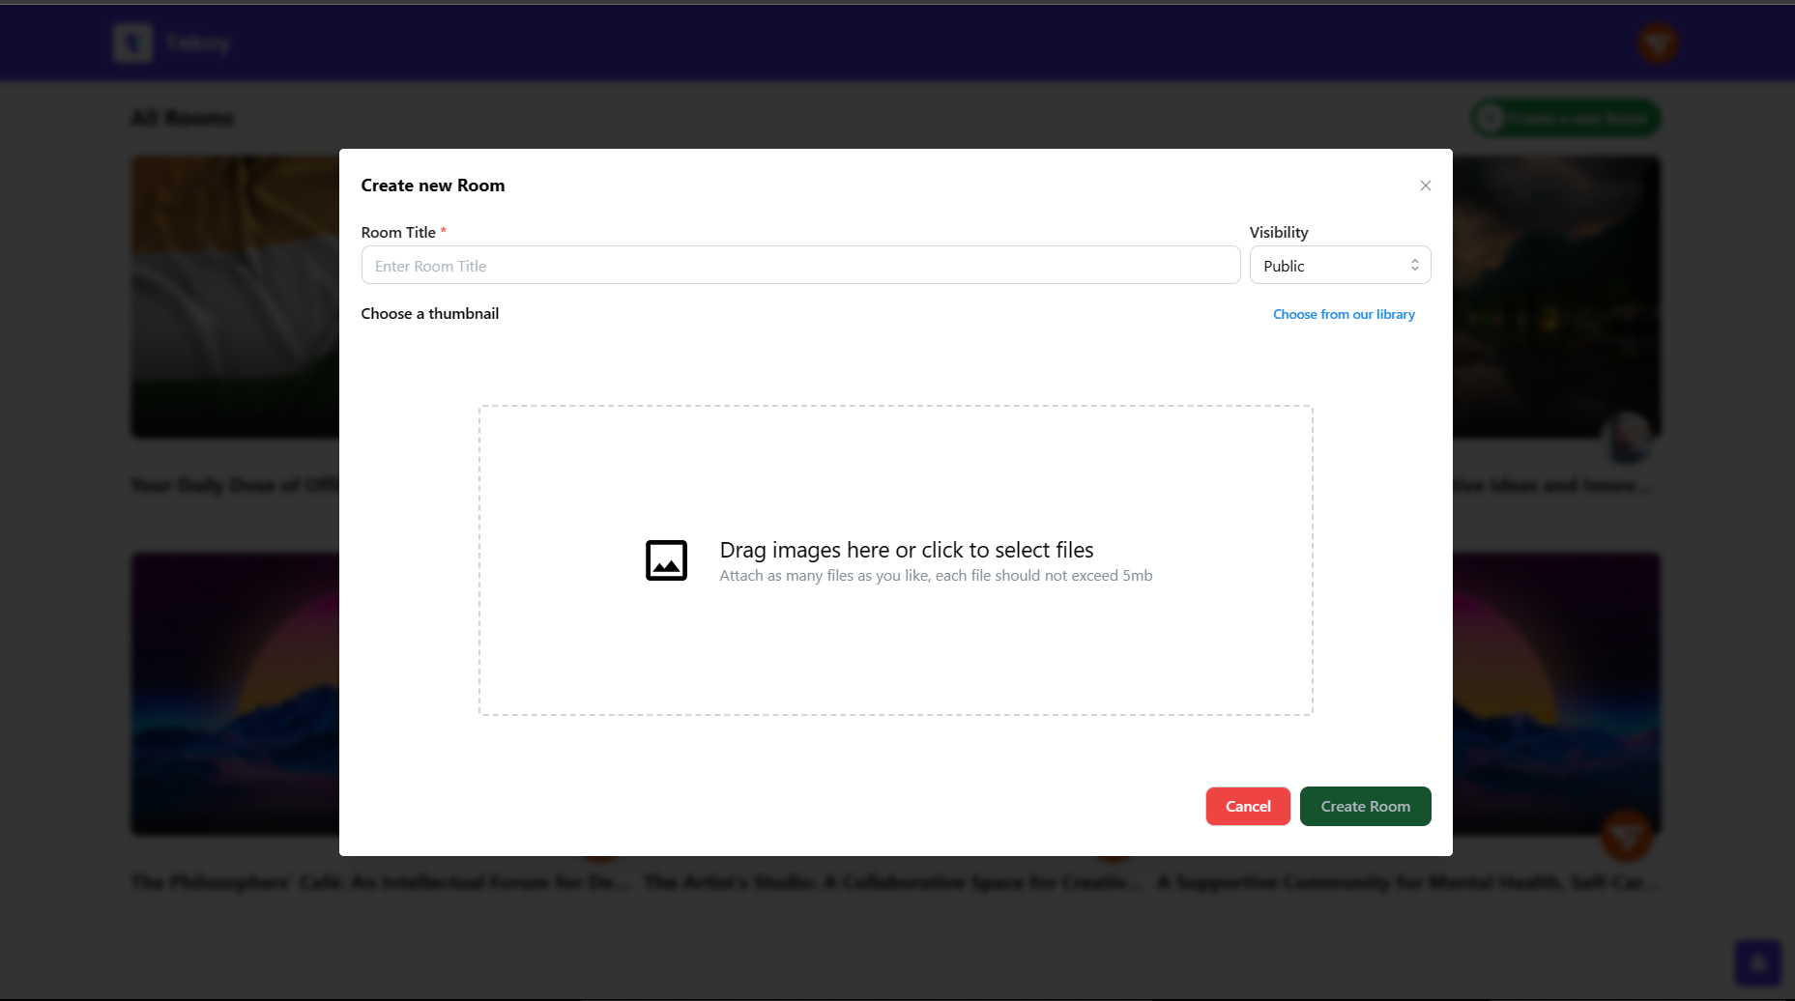Open the blurred top-left room thumbnail
Image resolution: width=1795 pixels, height=1001 pixels.
[235, 297]
